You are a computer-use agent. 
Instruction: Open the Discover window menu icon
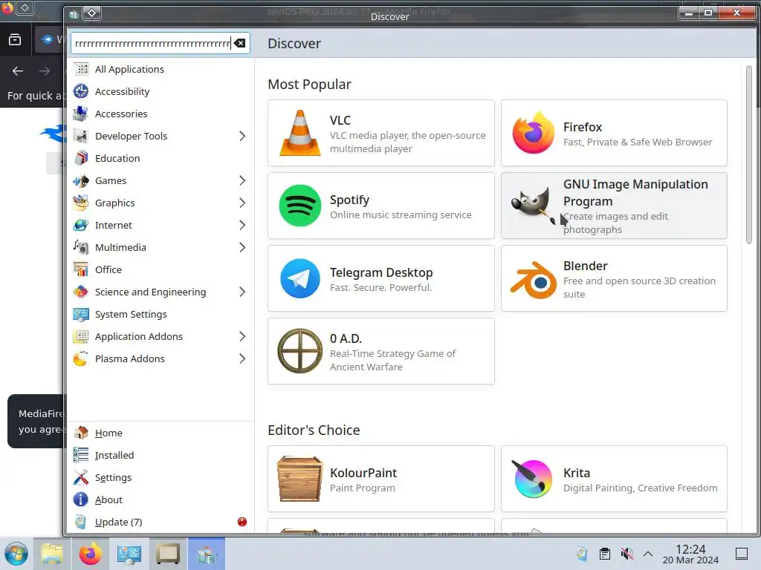coord(74,14)
